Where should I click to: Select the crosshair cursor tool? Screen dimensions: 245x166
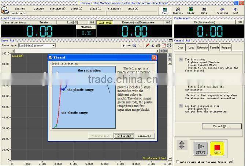(129, 46)
